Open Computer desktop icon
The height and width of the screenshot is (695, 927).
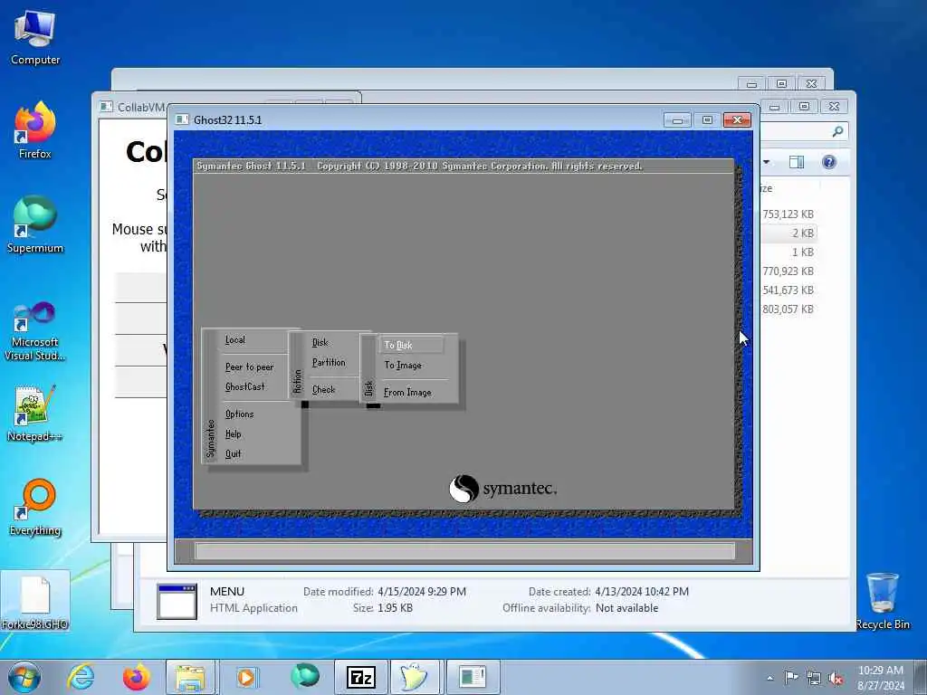[35, 37]
